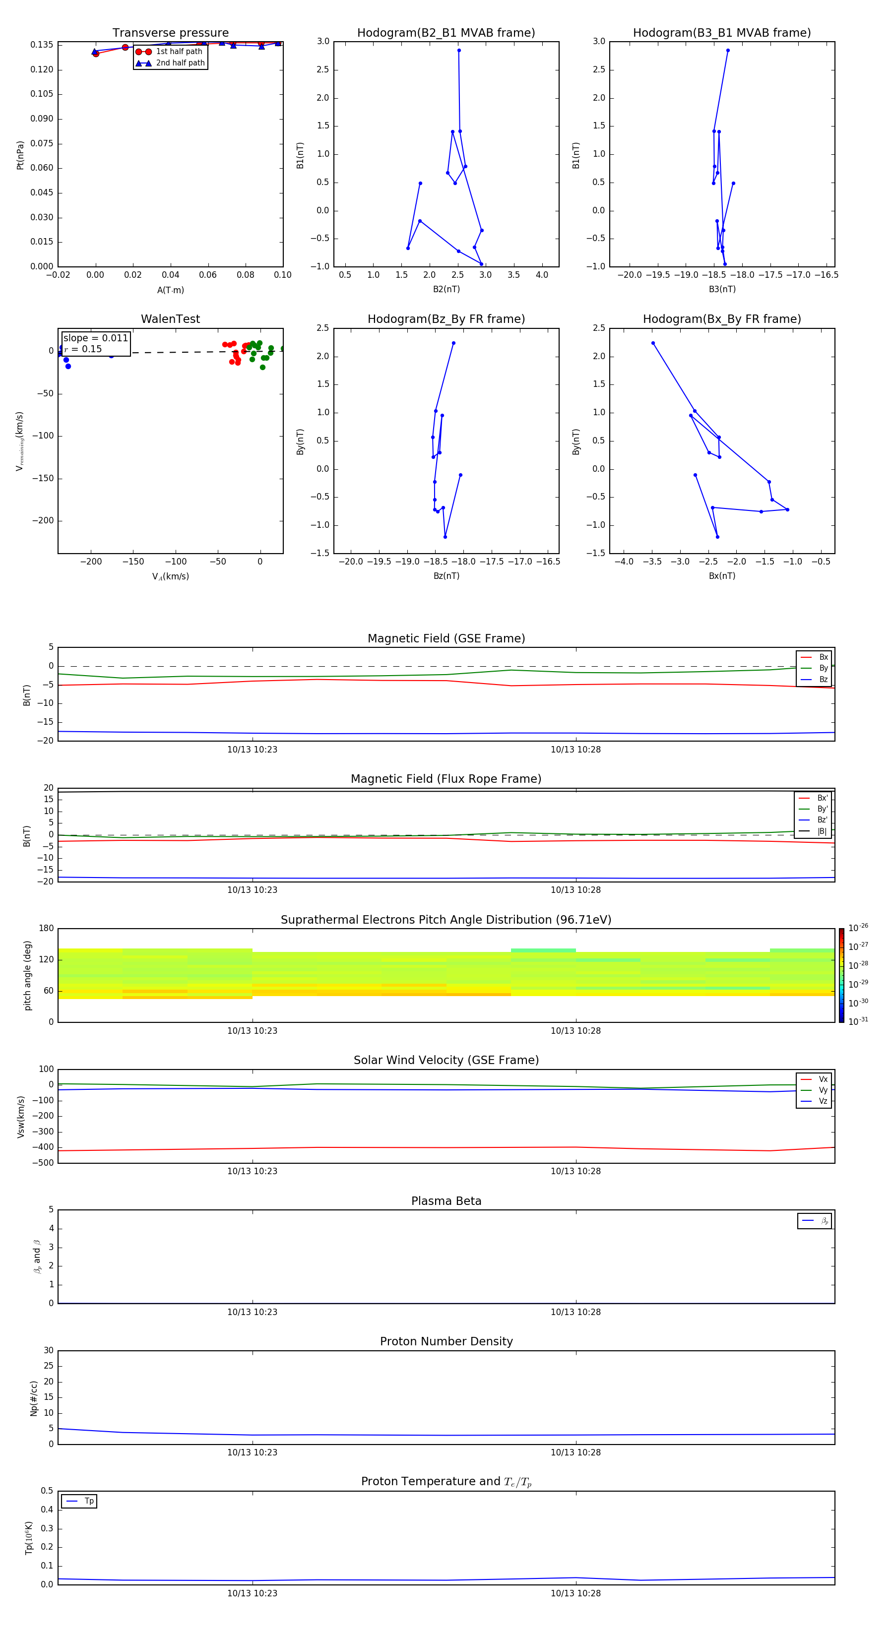Click the top-left point in Bx_By hodogram
The image size is (893, 1637).
pos(653,343)
